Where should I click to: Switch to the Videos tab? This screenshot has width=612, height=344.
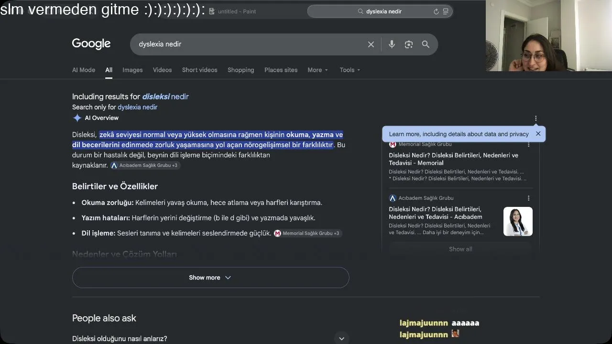(162, 70)
